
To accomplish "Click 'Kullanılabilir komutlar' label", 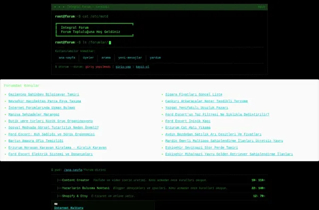I will (x=75, y=51).
